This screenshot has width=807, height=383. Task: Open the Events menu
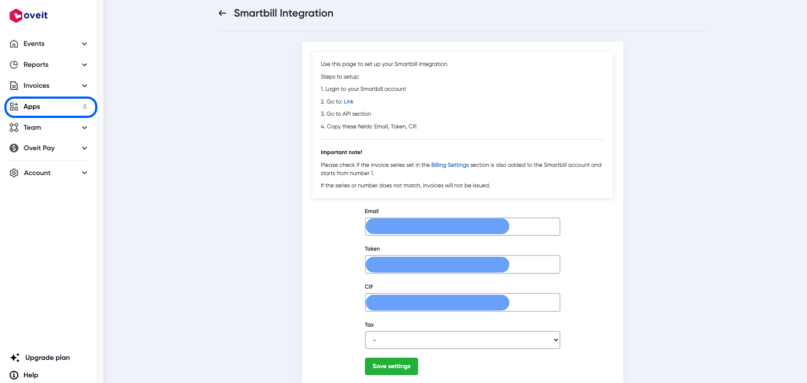(48, 44)
